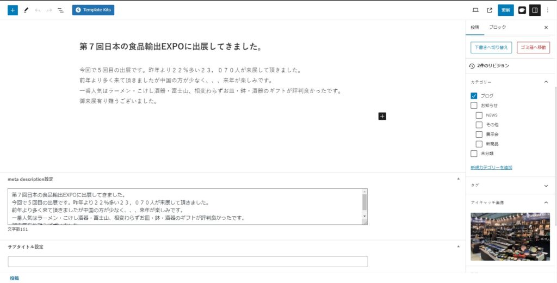Toggle the Settings sidebar panel icon
The width and height of the screenshot is (557, 283).
pos(535,10)
